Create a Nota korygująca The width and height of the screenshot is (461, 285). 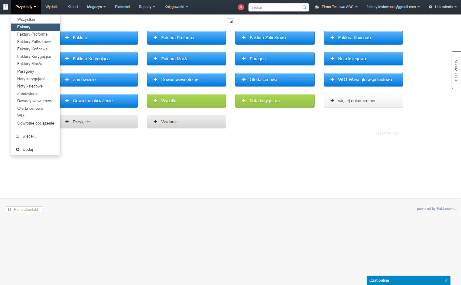coord(275,101)
